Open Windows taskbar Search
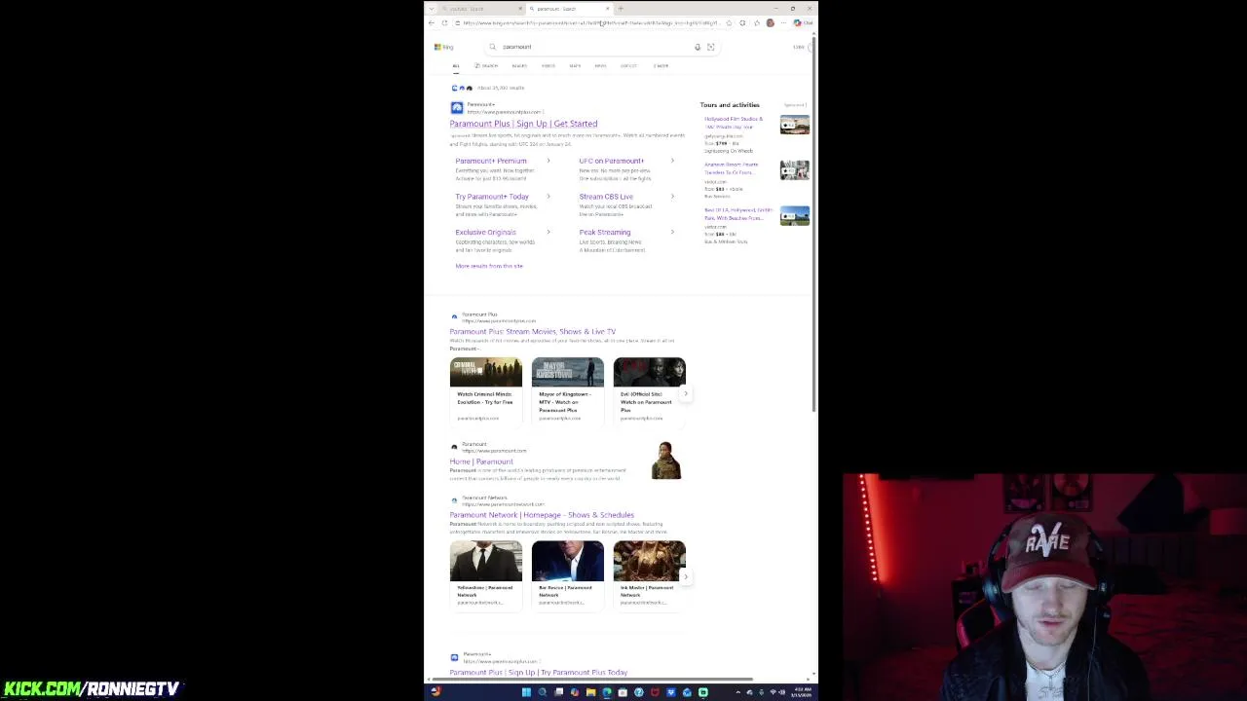This screenshot has height=701, width=1247. [543, 692]
